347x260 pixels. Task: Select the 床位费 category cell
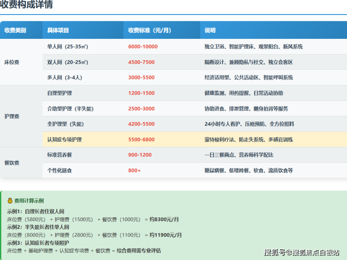tap(12, 62)
